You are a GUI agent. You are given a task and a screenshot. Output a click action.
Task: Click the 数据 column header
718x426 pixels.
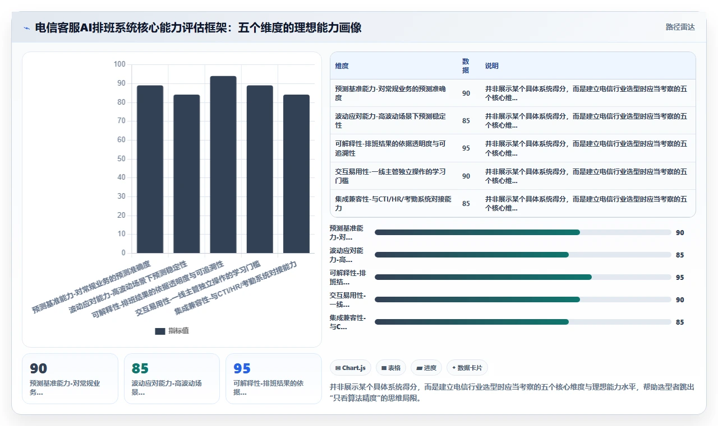pos(466,66)
